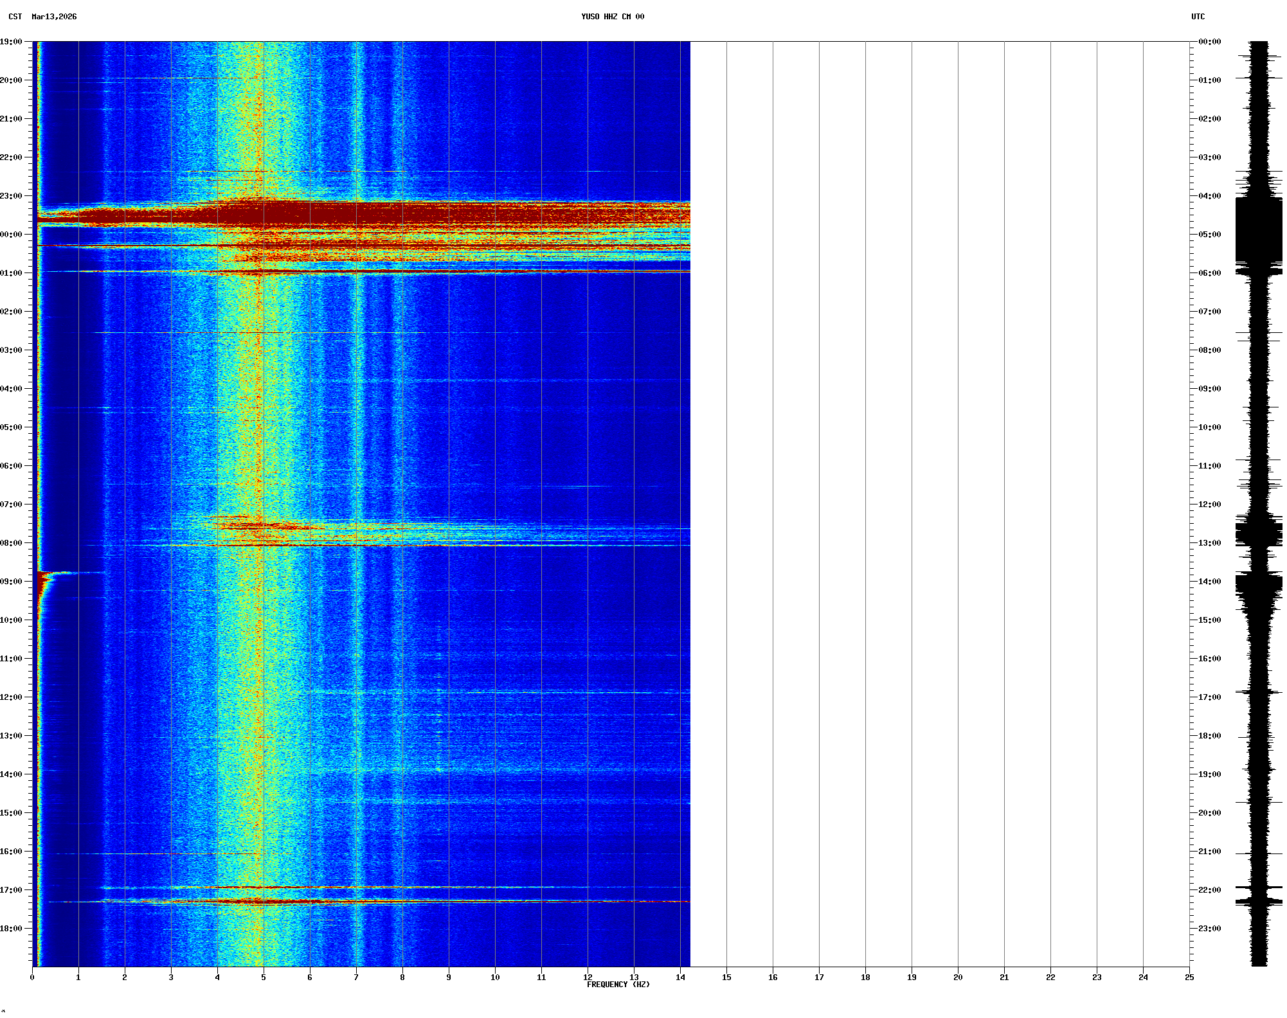Click the UTC label at top right

click(1198, 17)
